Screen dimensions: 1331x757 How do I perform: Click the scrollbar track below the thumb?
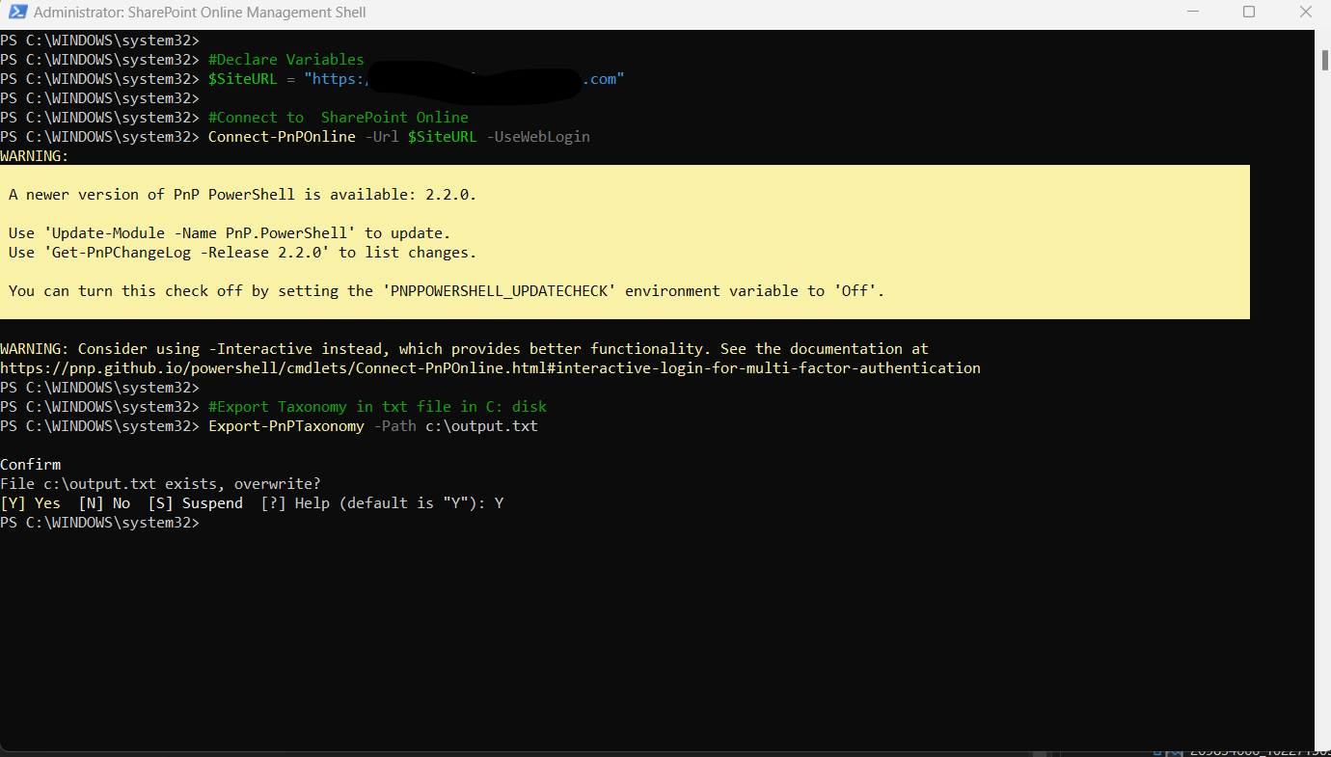tap(1324, 386)
